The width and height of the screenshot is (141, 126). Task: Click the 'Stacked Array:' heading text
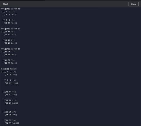[x=9, y=69]
